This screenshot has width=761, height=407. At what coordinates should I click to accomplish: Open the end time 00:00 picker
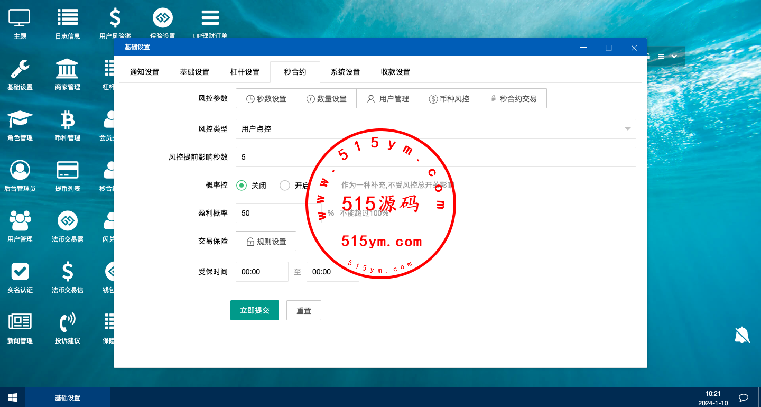(332, 272)
